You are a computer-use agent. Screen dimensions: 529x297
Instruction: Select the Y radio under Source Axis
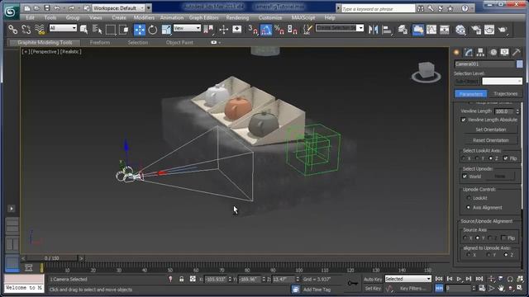[x=478, y=238]
